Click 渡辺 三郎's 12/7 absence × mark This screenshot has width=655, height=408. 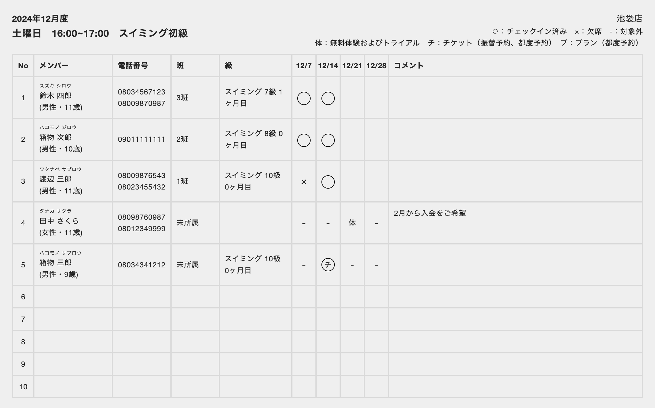point(304,182)
